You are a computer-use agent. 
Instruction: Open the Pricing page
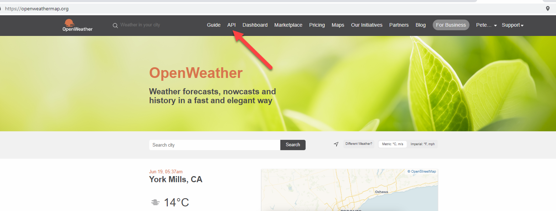point(317,25)
